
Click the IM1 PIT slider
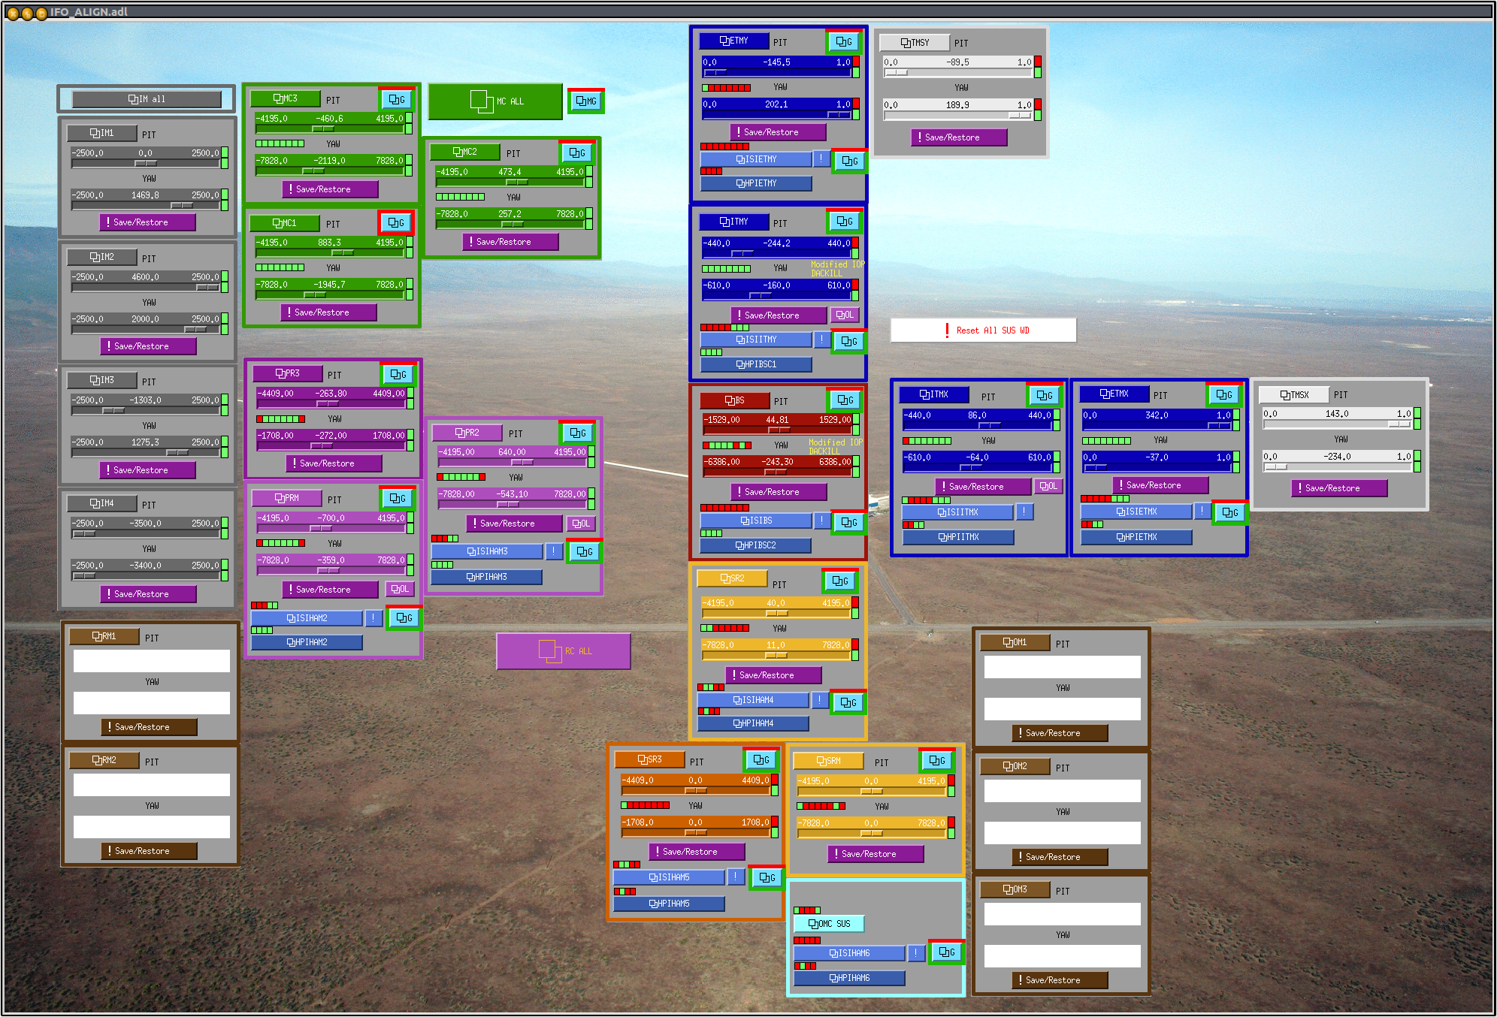click(x=147, y=163)
